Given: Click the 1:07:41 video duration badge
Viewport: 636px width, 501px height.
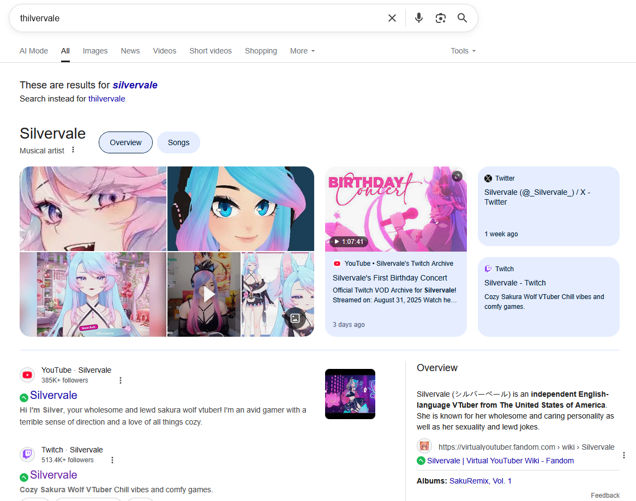Looking at the screenshot, I should pyautogui.click(x=348, y=242).
